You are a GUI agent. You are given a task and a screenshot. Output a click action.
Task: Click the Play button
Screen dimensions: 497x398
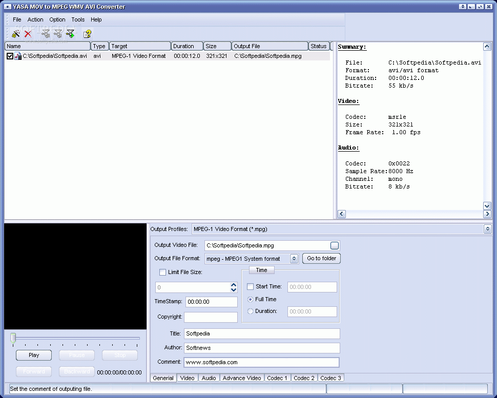34,355
